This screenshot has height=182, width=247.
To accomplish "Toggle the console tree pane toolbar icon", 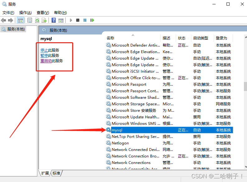I will coord(21,20).
